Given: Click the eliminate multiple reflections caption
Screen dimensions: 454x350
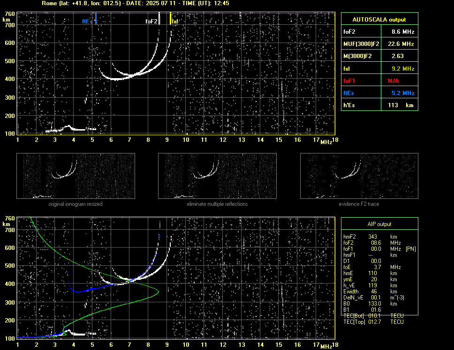Looking at the screenshot, I should point(217,204).
